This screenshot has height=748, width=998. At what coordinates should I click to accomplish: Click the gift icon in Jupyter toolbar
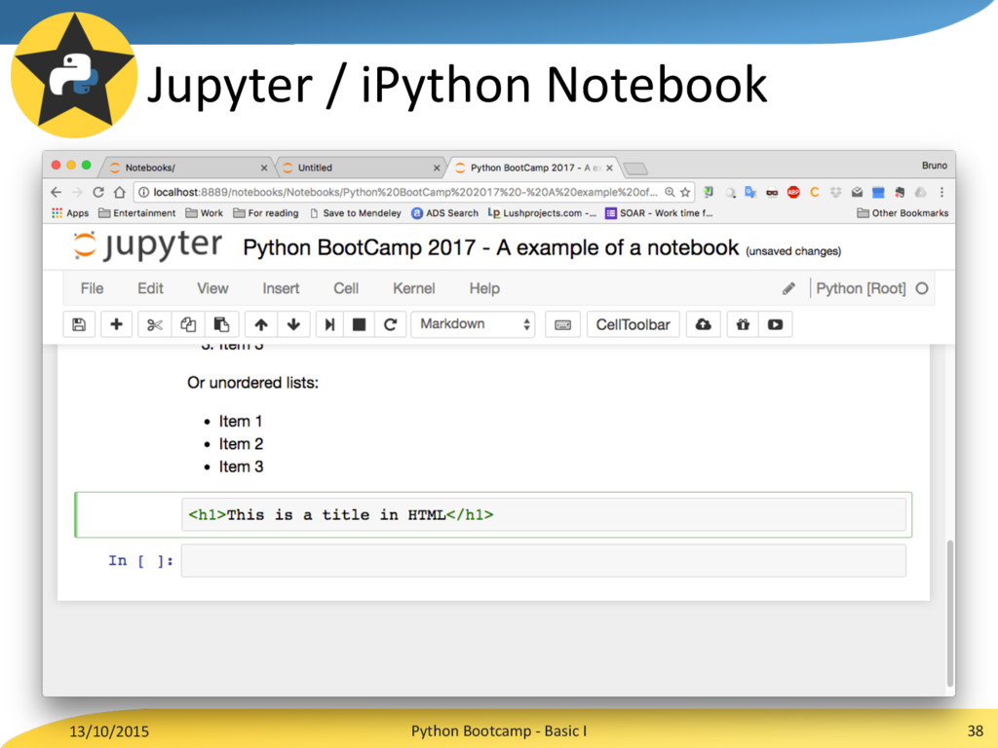point(743,324)
